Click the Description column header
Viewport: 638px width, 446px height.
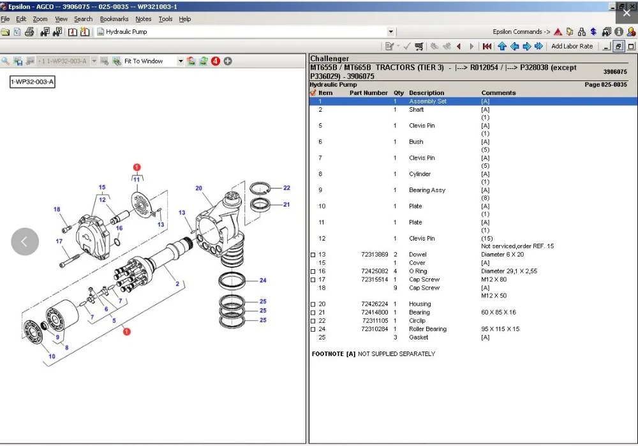click(x=426, y=93)
